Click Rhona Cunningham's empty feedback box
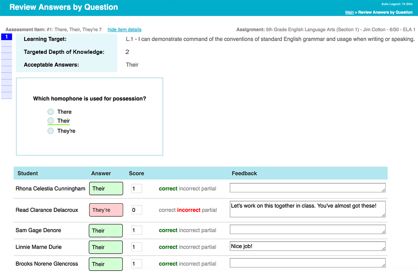418x274 pixels. pos(308,188)
